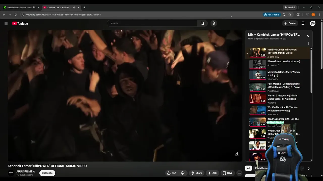Select currently playing HiiiPOWER mix item

[x=278, y=53]
